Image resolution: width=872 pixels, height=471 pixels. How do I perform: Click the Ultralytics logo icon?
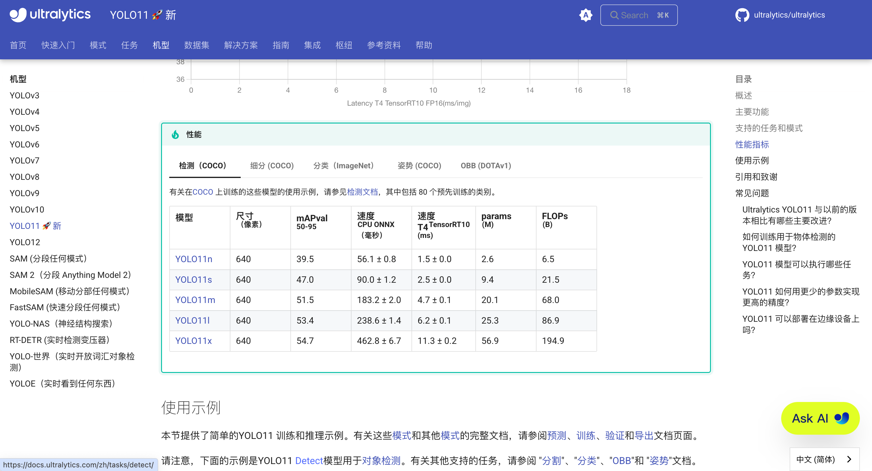click(18, 15)
